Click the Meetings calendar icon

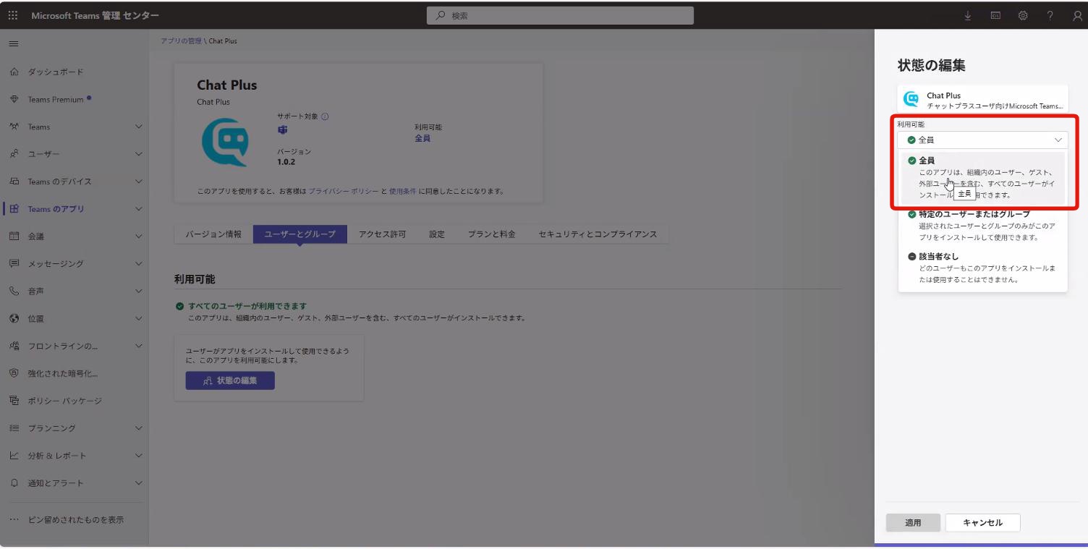(x=14, y=236)
